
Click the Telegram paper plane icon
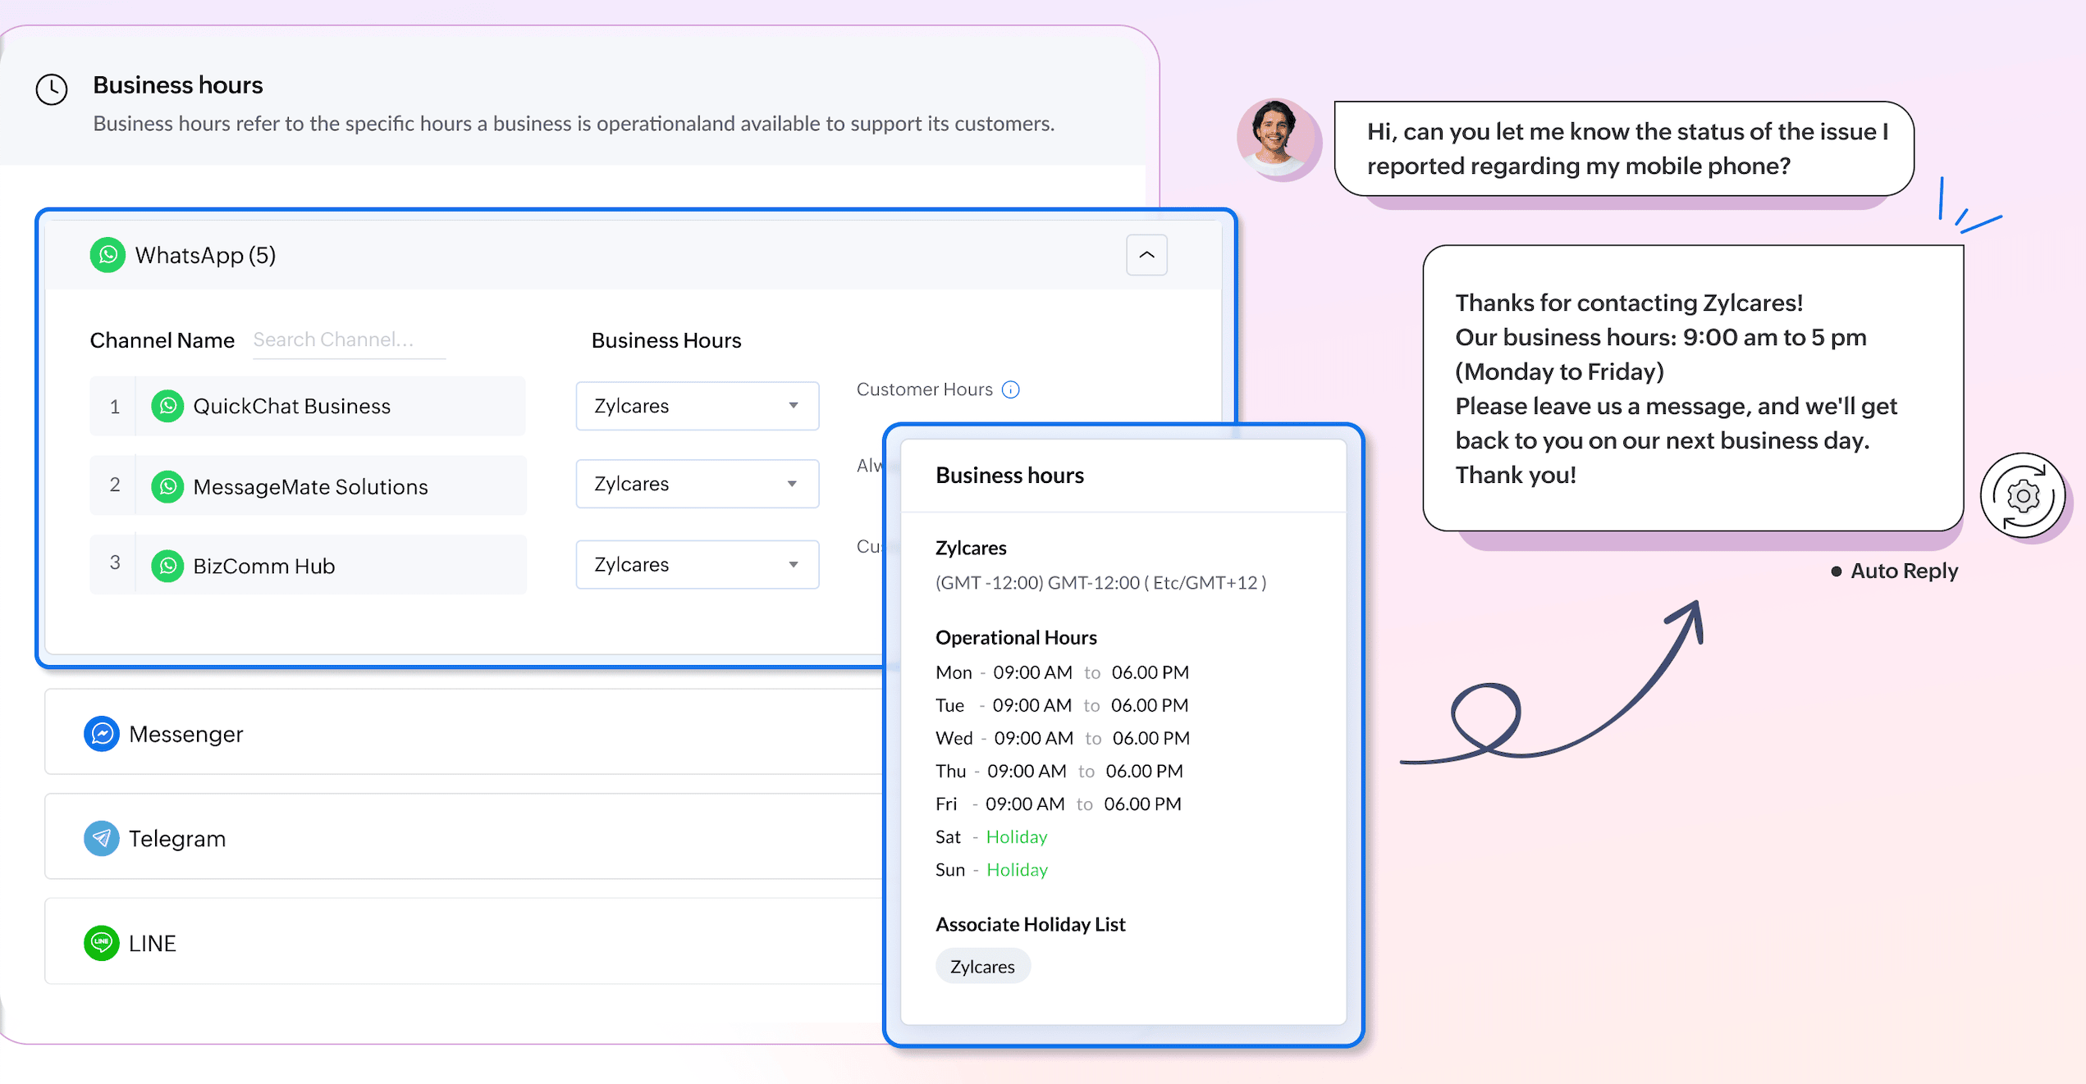102,838
